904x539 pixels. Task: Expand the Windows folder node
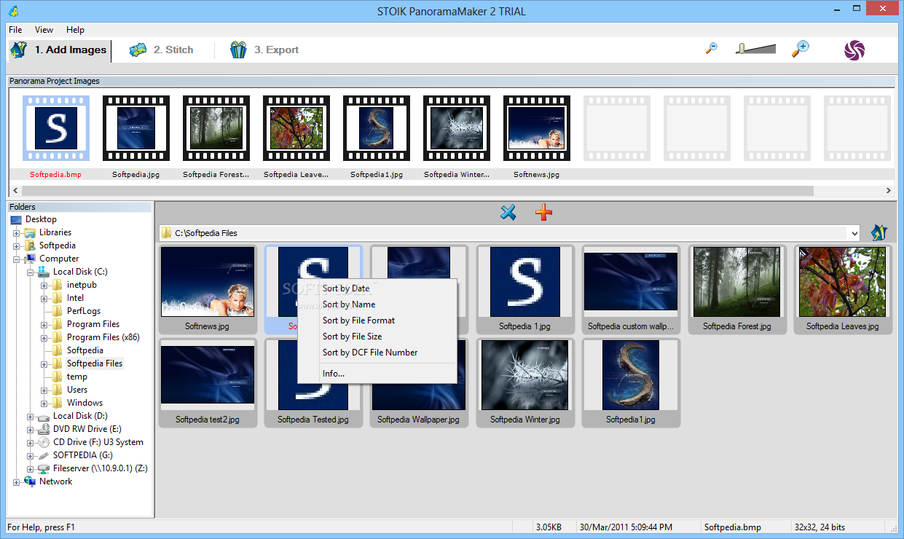[44, 404]
